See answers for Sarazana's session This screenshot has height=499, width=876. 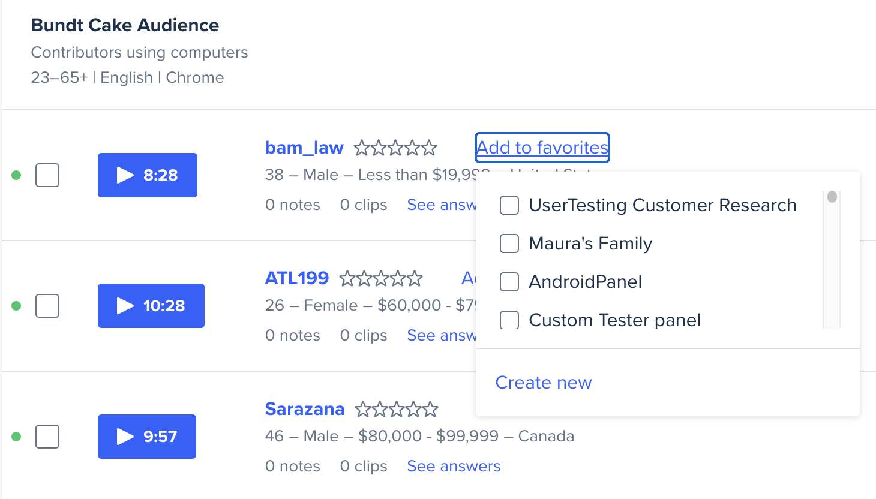click(x=454, y=466)
